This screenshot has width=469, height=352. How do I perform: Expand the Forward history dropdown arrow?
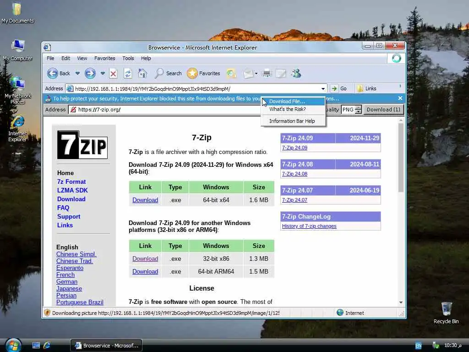[x=103, y=73]
